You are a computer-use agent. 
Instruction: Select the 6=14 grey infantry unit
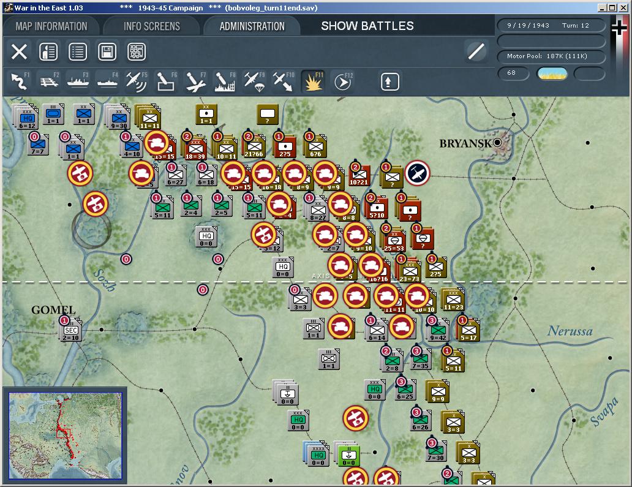pos(377,331)
